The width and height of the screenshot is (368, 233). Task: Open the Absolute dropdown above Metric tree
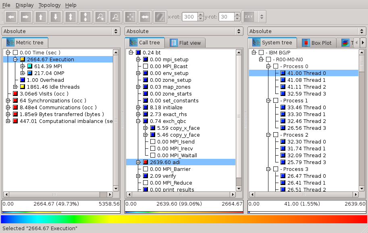(61, 31)
